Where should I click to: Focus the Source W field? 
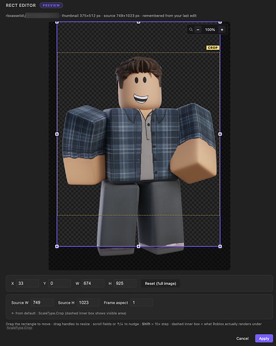(42, 302)
